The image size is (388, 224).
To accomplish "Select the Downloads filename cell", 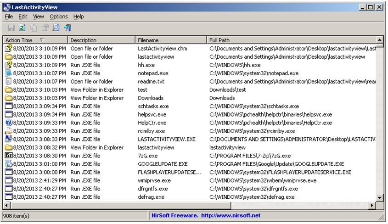I will (151, 98).
